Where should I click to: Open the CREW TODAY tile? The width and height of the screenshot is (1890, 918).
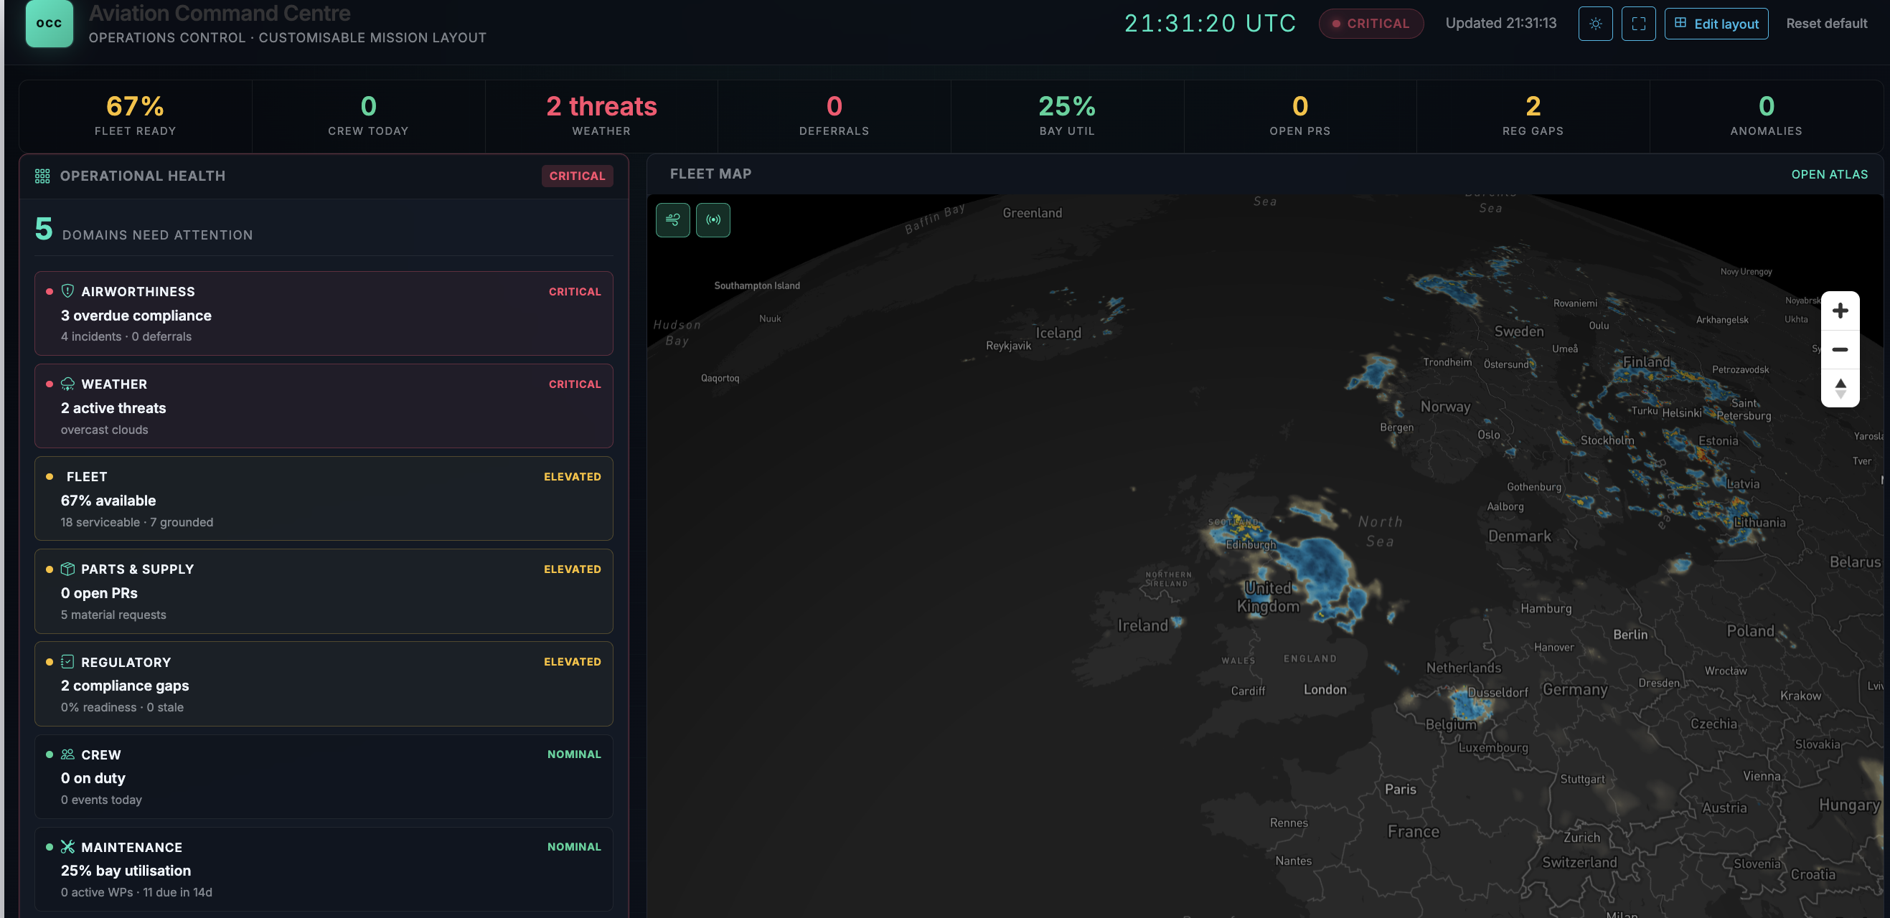point(368,116)
